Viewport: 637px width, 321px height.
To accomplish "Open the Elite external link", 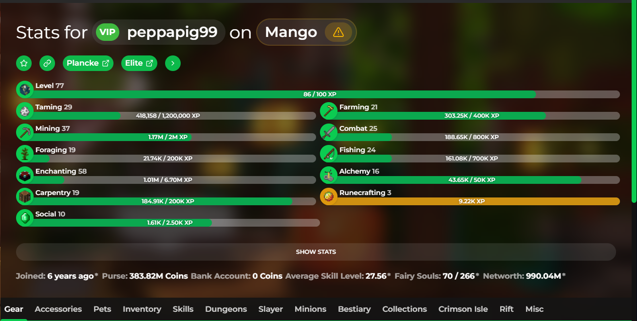I will (x=139, y=63).
